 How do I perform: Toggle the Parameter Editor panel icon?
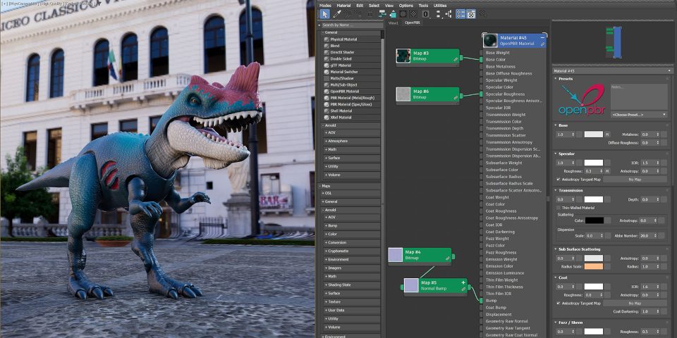[470, 13]
